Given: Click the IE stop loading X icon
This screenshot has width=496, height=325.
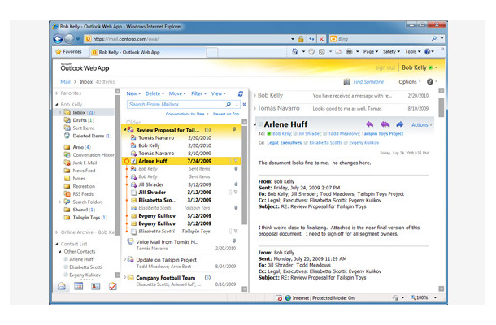Looking at the screenshot, I should (321, 39).
